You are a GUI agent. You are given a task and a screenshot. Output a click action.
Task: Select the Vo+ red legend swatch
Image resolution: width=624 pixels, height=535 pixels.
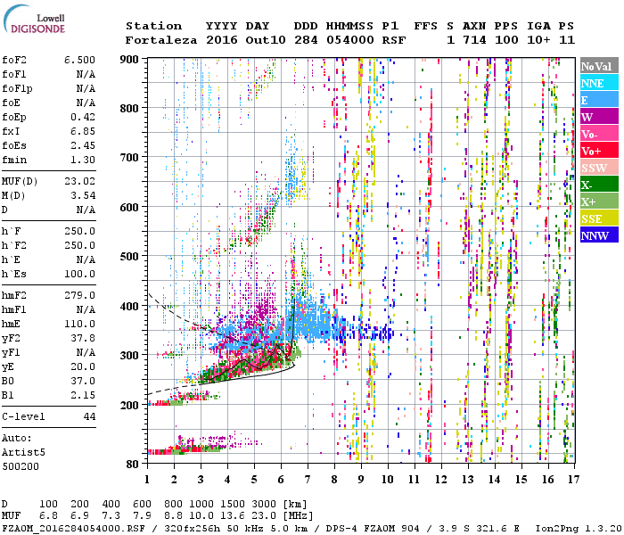(599, 151)
